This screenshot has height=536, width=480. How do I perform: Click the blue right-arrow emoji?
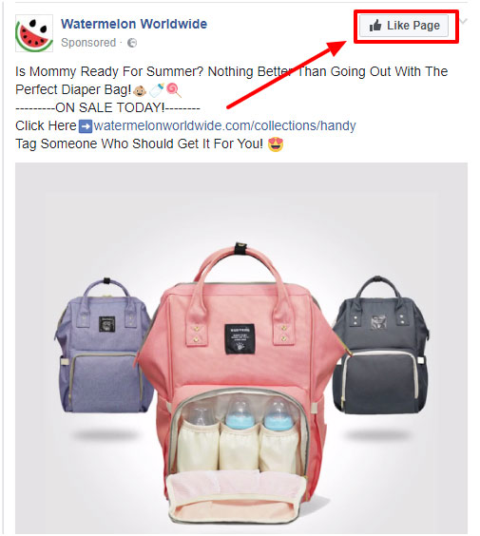(86, 126)
